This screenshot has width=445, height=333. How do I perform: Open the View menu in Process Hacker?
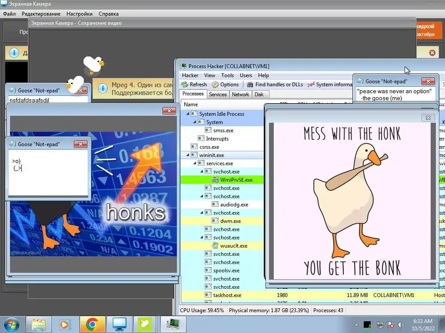(209, 75)
